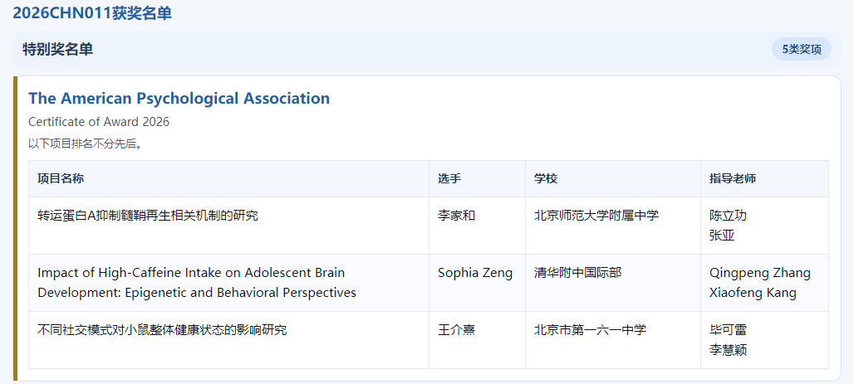Click school 北京师范大学附属中学

click(x=596, y=216)
